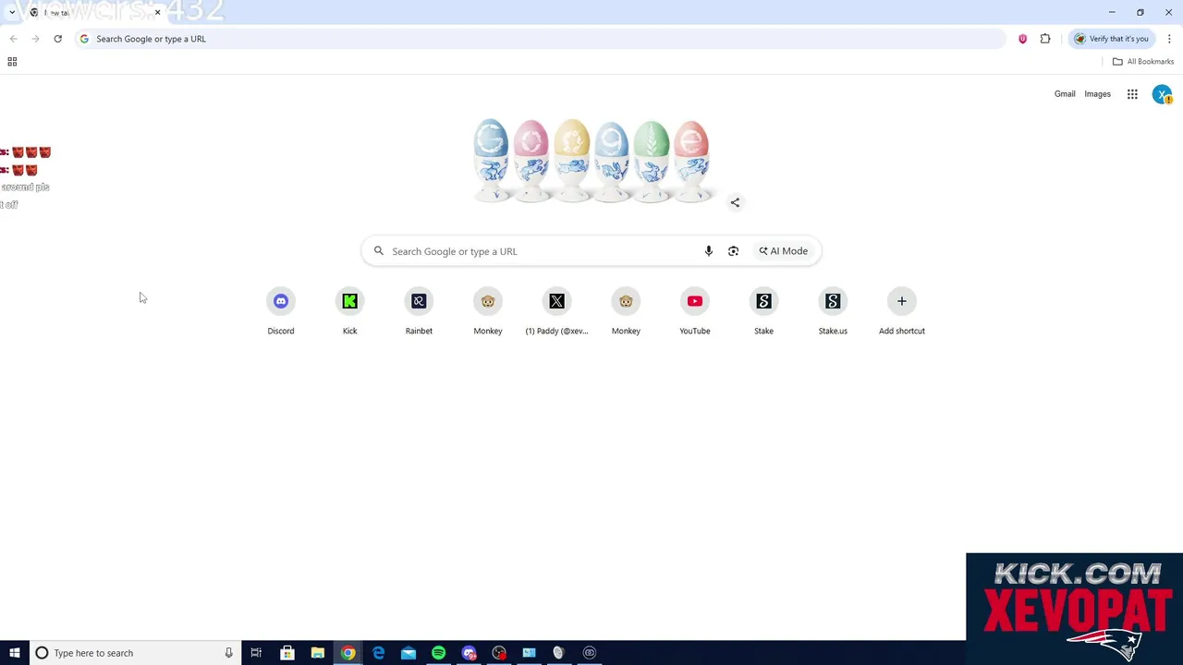Reload the current page

57,39
